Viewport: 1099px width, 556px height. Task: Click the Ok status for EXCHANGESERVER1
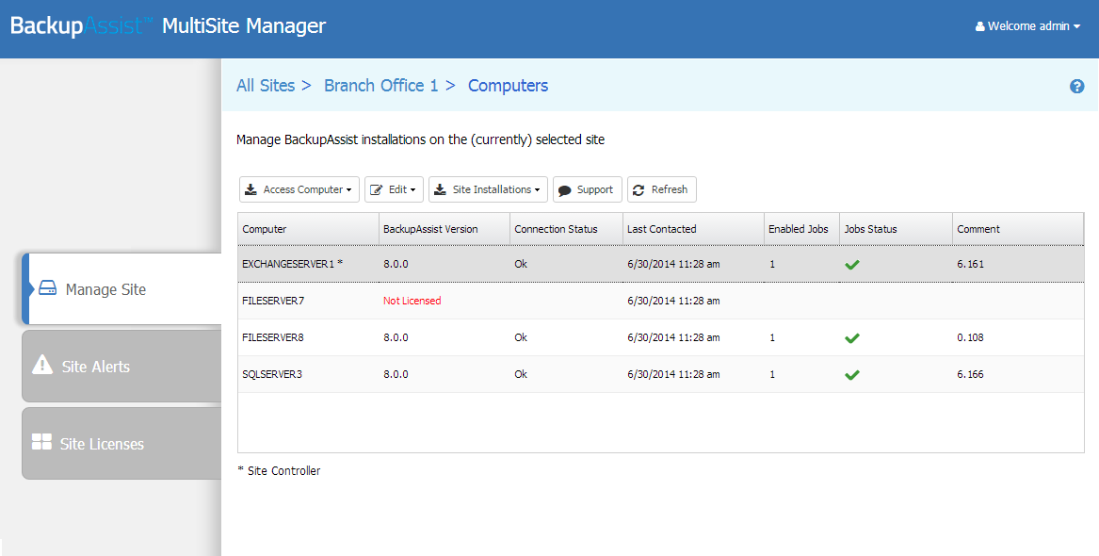coord(521,264)
